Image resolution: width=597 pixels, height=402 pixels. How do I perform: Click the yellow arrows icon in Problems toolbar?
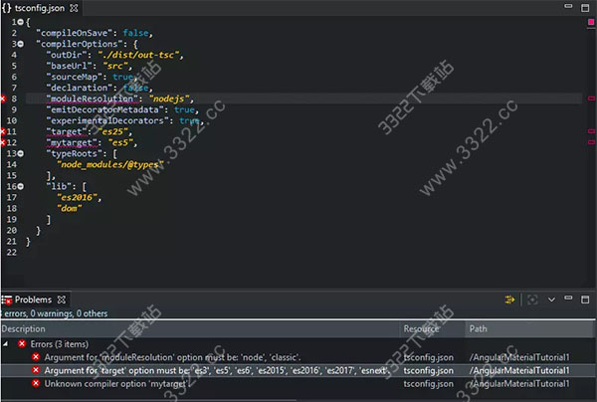(x=510, y=299)
